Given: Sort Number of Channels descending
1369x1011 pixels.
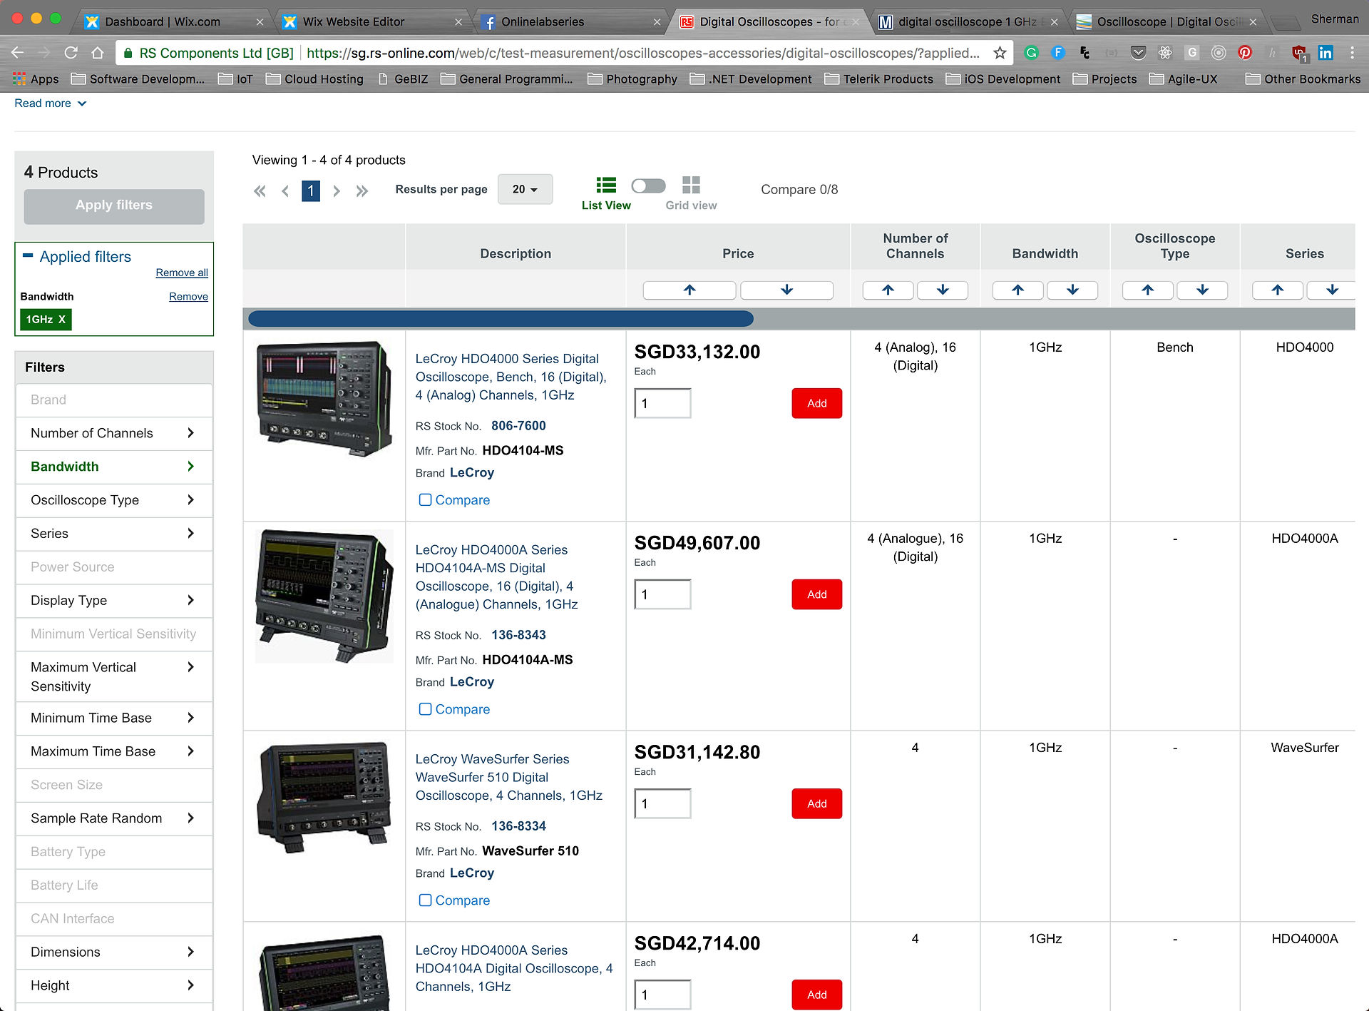Looking at the screenshot, I should click(943, 290).
